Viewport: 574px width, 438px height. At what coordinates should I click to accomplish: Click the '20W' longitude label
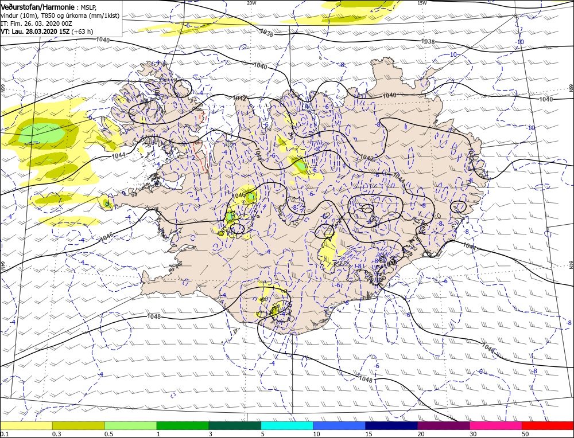(x=251, y=3)
